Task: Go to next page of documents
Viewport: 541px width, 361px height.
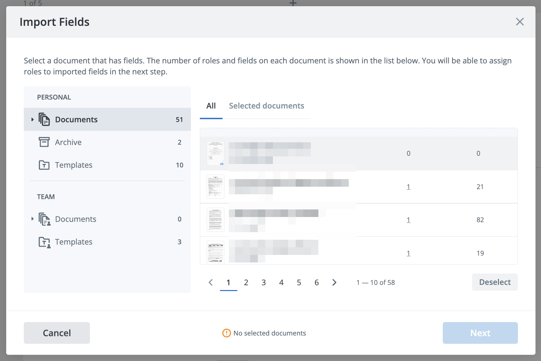Action: [334, 282]
